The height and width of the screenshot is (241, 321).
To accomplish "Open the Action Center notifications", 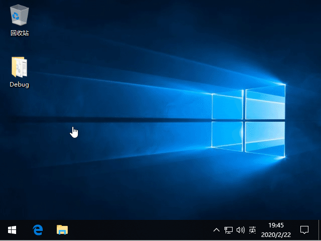I will tap(304, 230).
